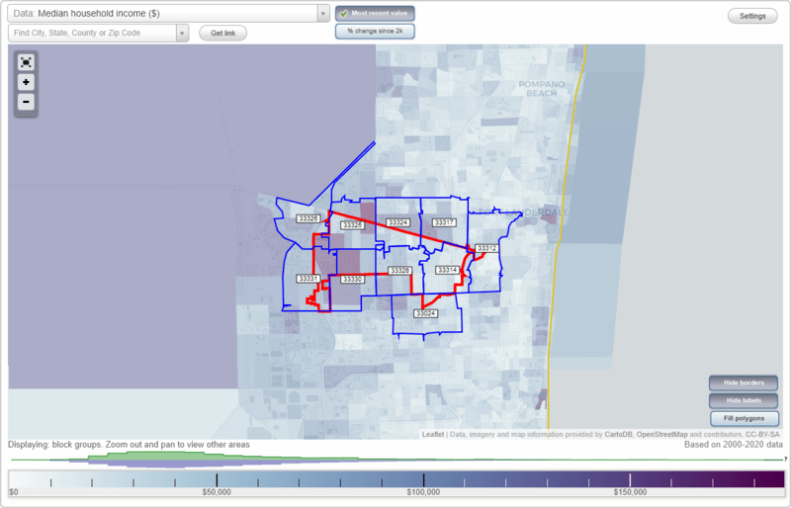The width and height of the screenshot is (791, 508).
Task: Click the 33330 zip code label
Action: click(x=352, y=280)
